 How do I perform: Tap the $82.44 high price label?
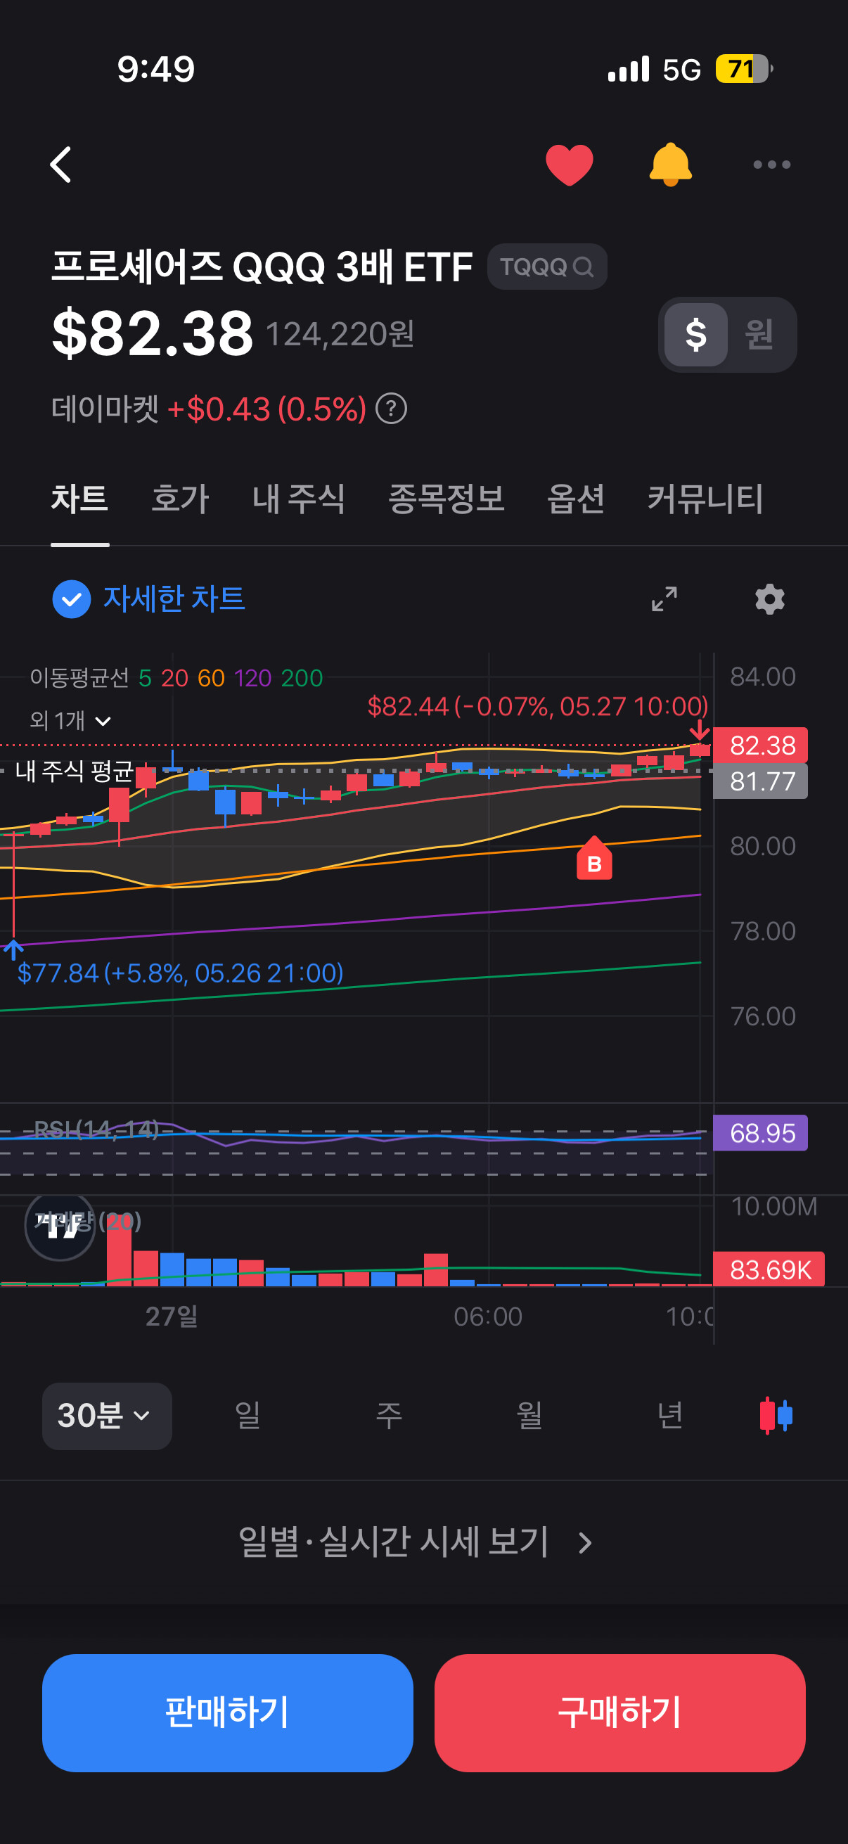point(537,707)
